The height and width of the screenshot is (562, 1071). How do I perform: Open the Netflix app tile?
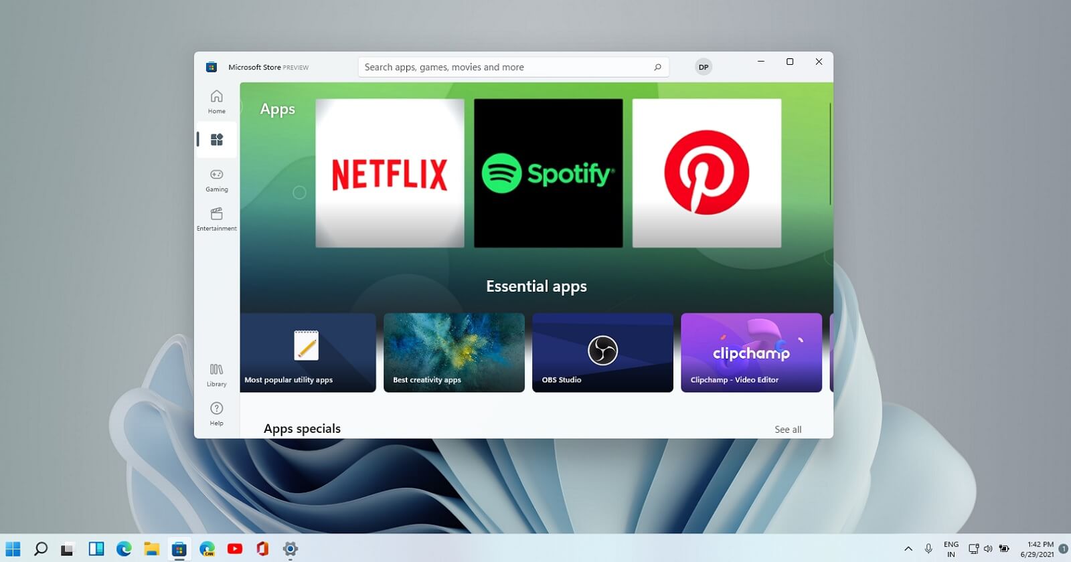point(390,173)
